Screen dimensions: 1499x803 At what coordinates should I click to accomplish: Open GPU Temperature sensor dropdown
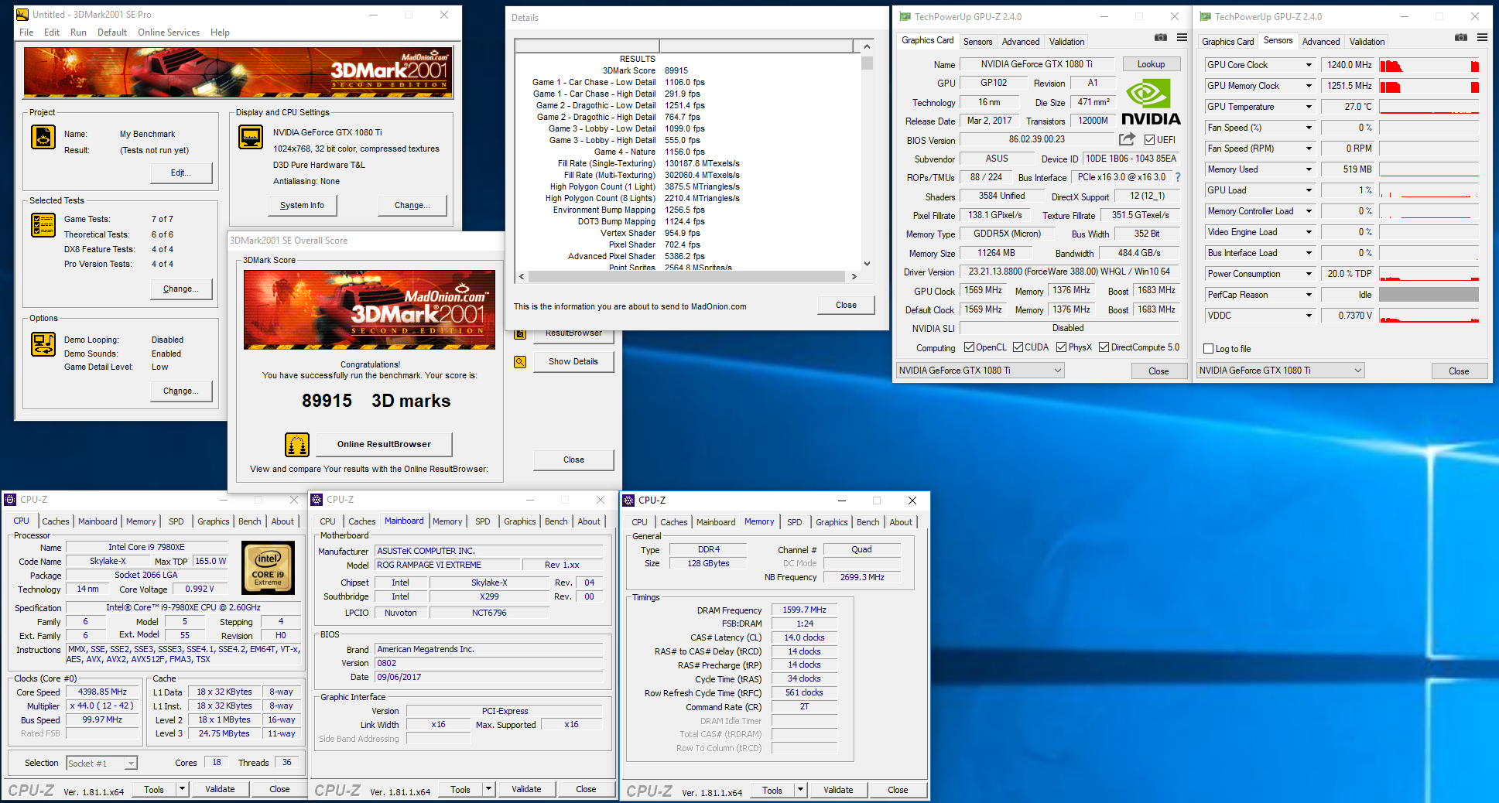coord(1309,107)
